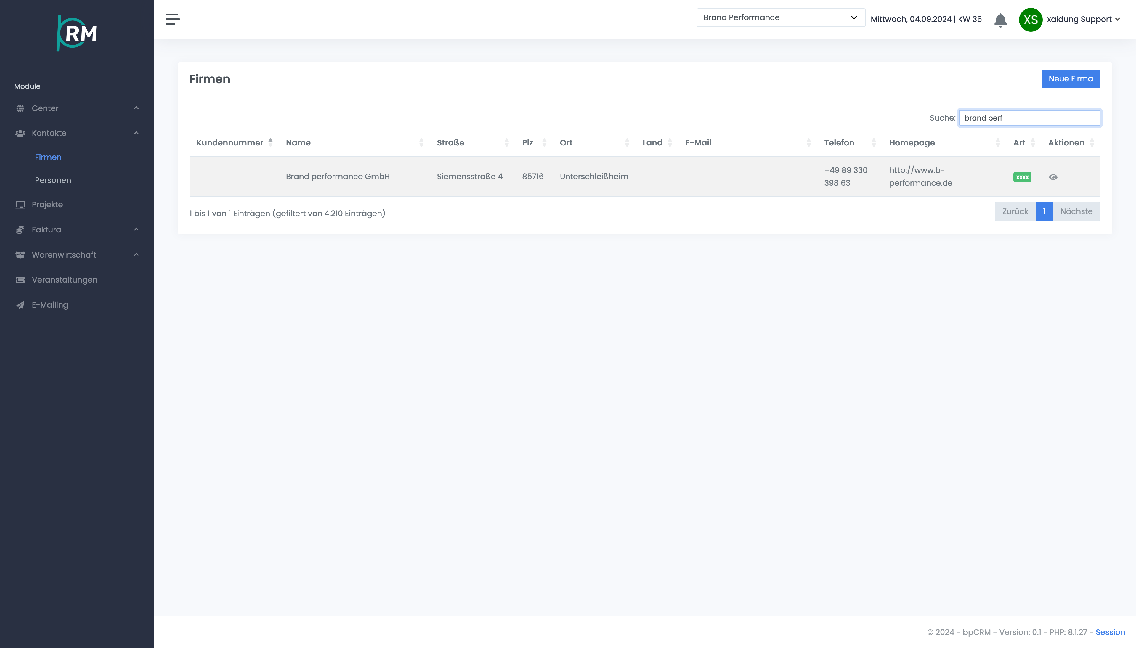Click the XS user avatar

(x=1031, y=20)
